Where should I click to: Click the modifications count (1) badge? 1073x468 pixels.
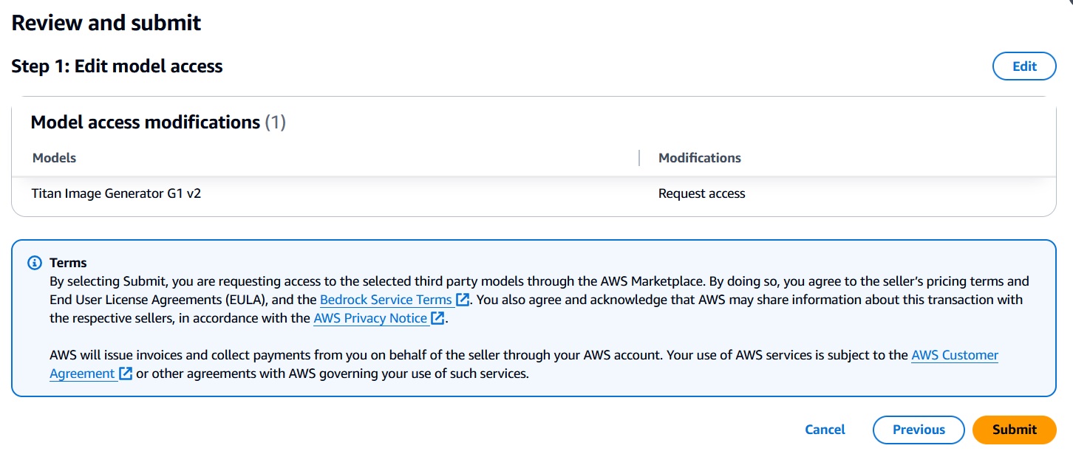point(275,123)
